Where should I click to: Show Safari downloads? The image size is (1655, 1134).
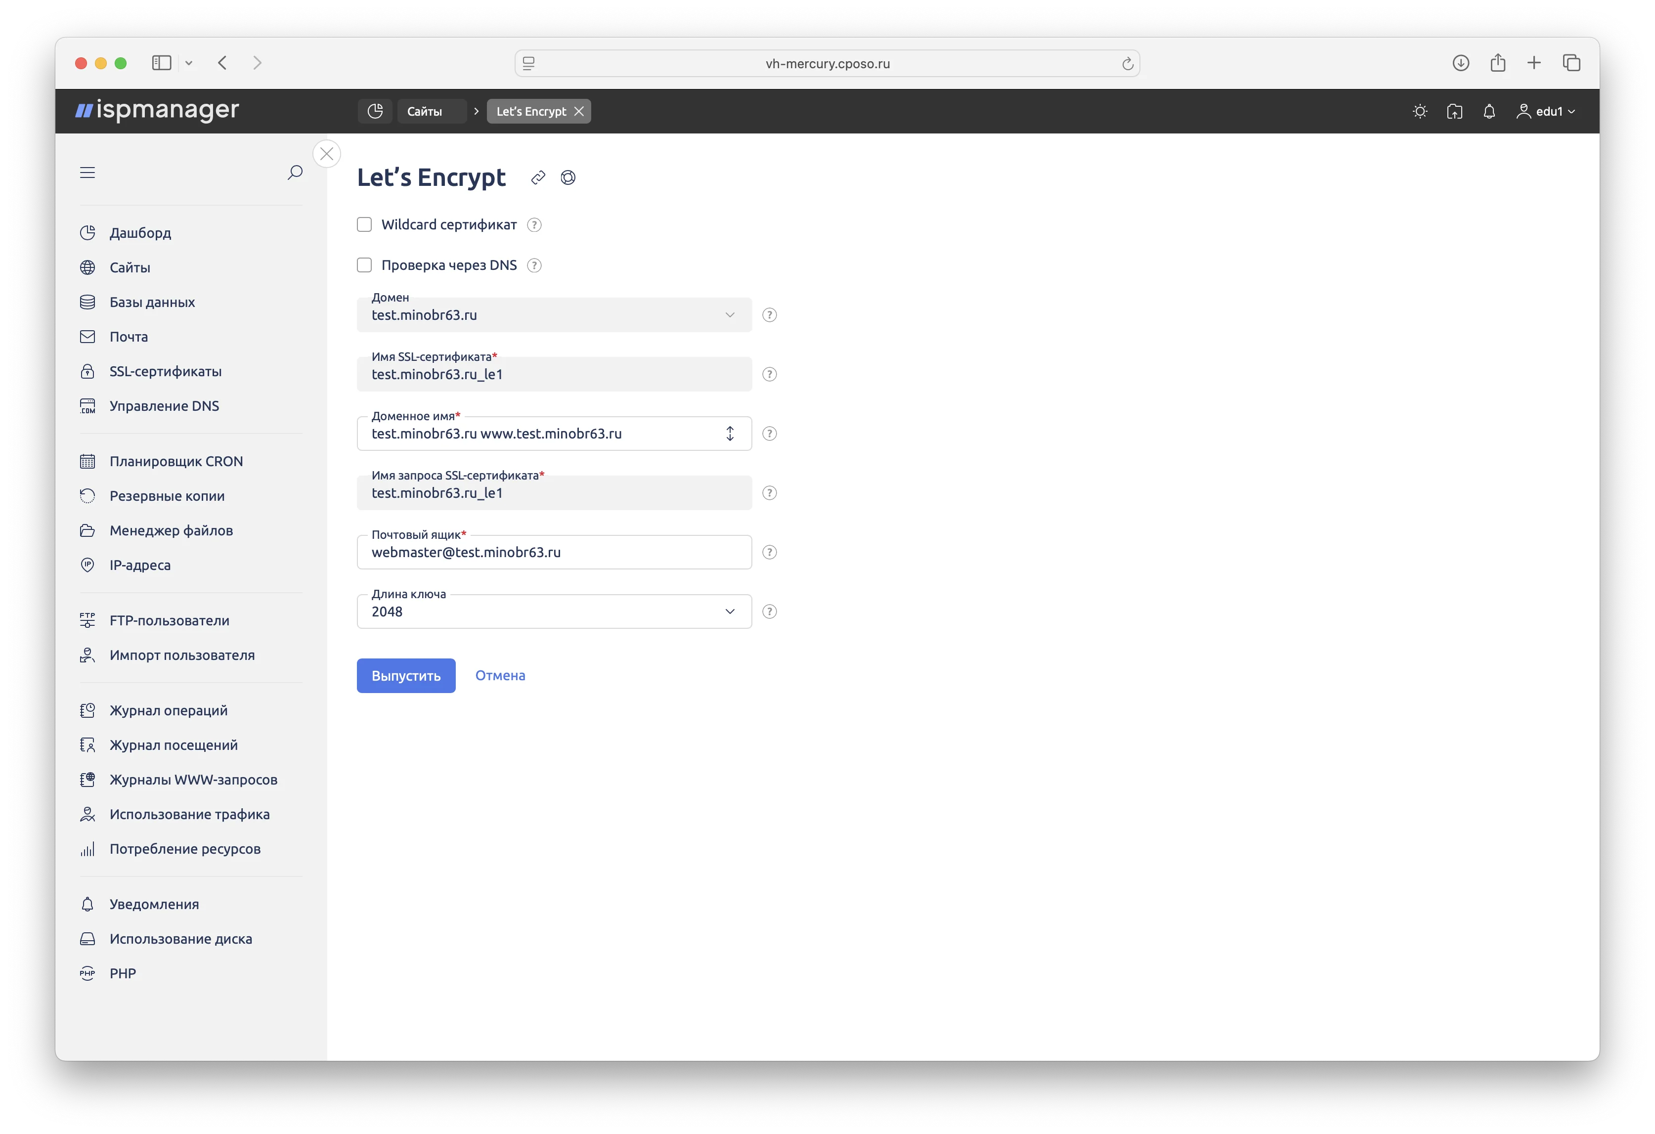pos(1461,63)
